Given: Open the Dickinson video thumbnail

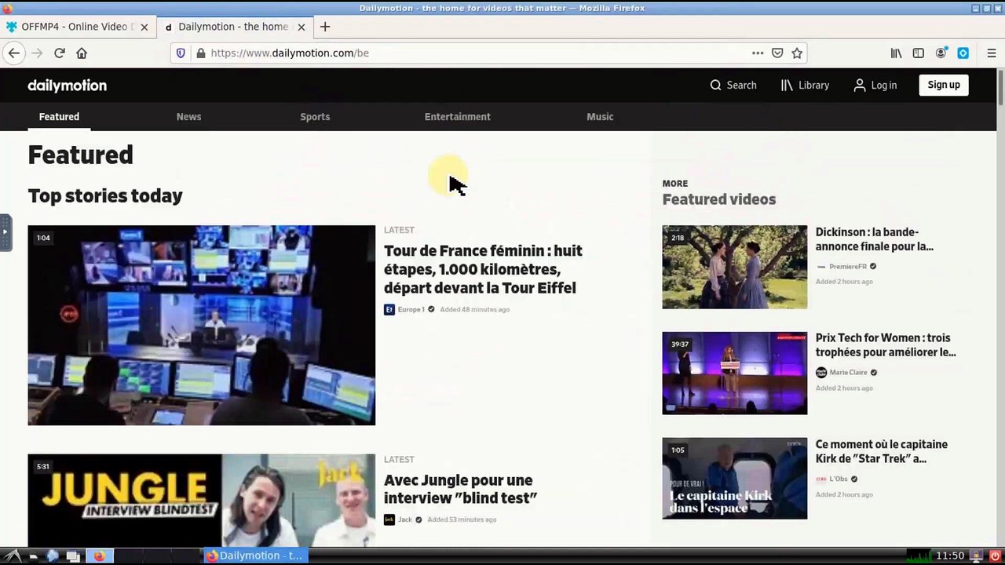Looking at the screenshot, I should click(x=734, y=267).
